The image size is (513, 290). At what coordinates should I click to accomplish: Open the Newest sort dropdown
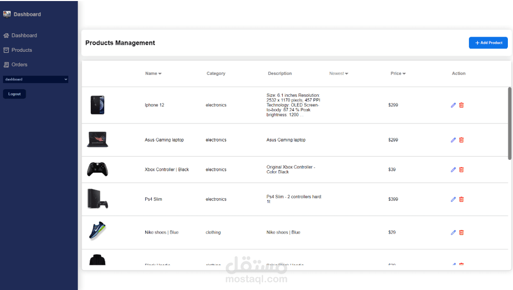point(339,74)
